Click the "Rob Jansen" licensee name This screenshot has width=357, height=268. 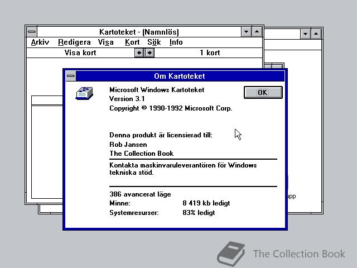(128, 145)
